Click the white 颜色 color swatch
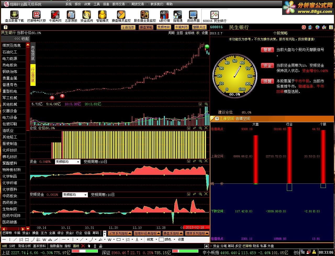The width and height of the screenshot is (335, 256). [x=161, y=240]
